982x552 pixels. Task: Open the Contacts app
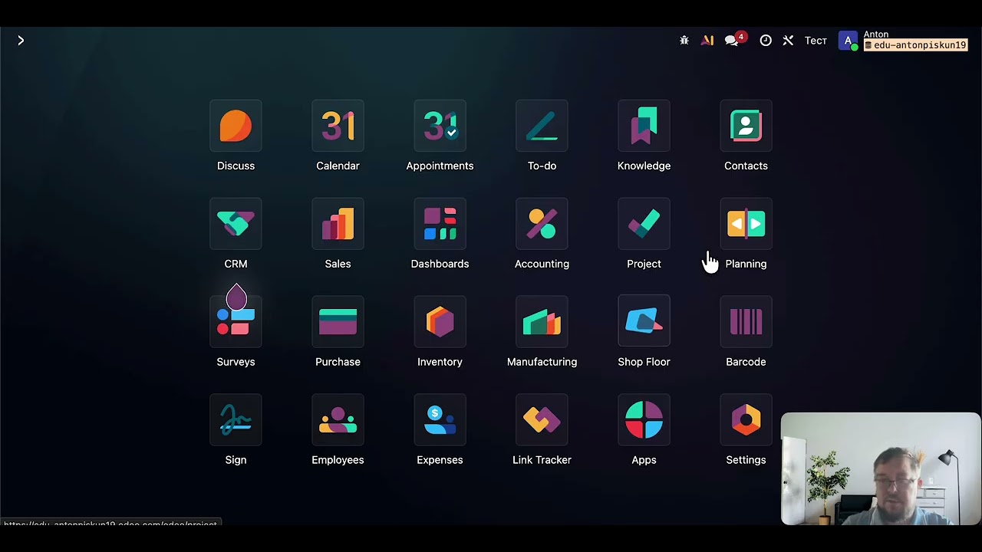[746, 127]
